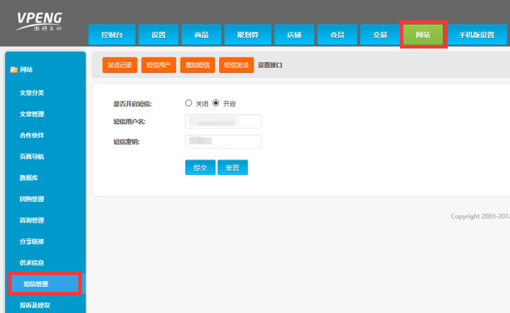Go to 团购管理 in the sidebar
The image size is (510, 313).
coord(32,199)
